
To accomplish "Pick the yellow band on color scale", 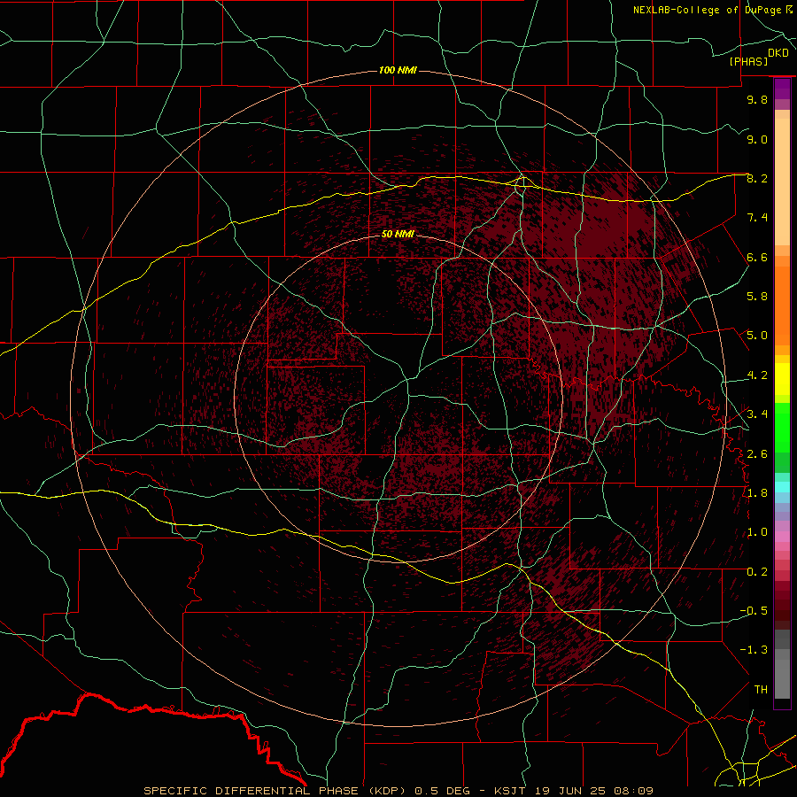I will 782,379.
